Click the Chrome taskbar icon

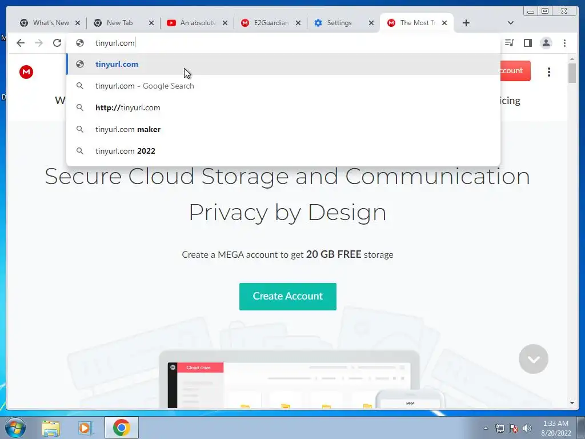122,428
